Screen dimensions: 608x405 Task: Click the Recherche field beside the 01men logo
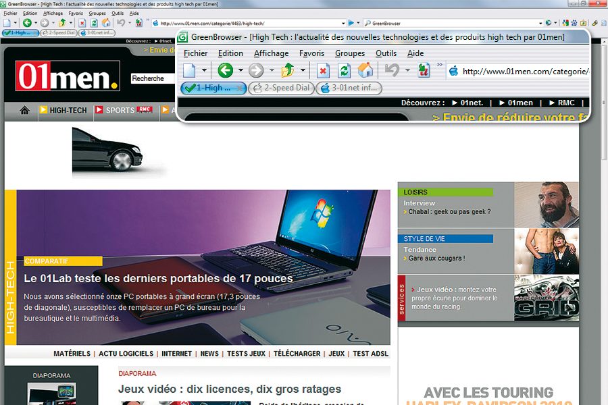point(153,79)
